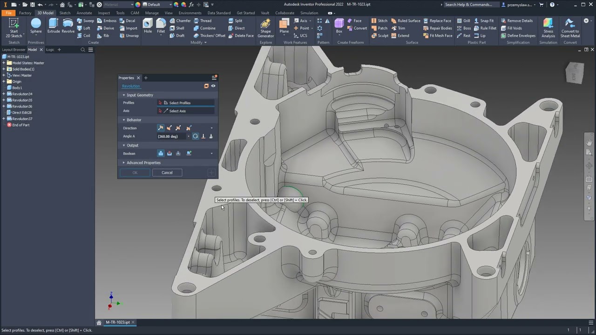Click Remove Details simplification tool
The image size is (596, 335).
click(517, 20)
